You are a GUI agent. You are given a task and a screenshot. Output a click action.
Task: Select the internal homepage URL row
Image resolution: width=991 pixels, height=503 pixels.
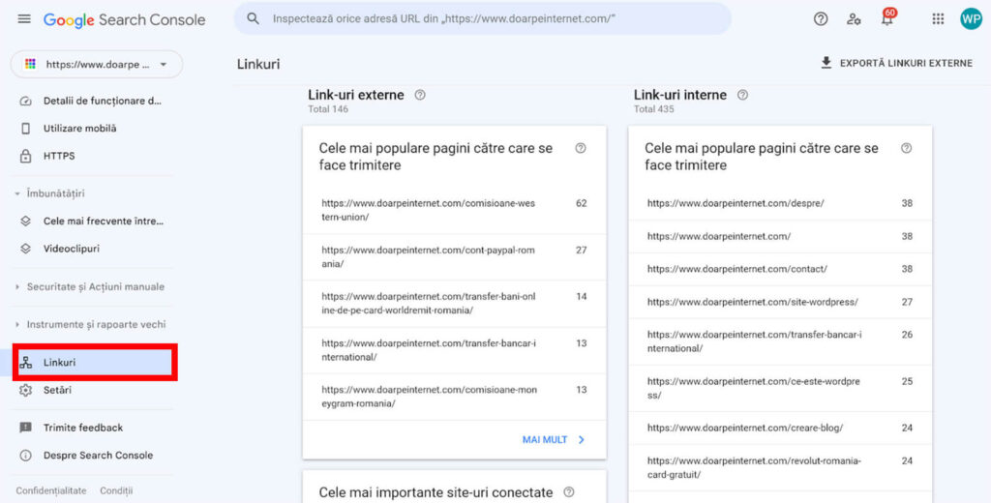tap(780, 236)
